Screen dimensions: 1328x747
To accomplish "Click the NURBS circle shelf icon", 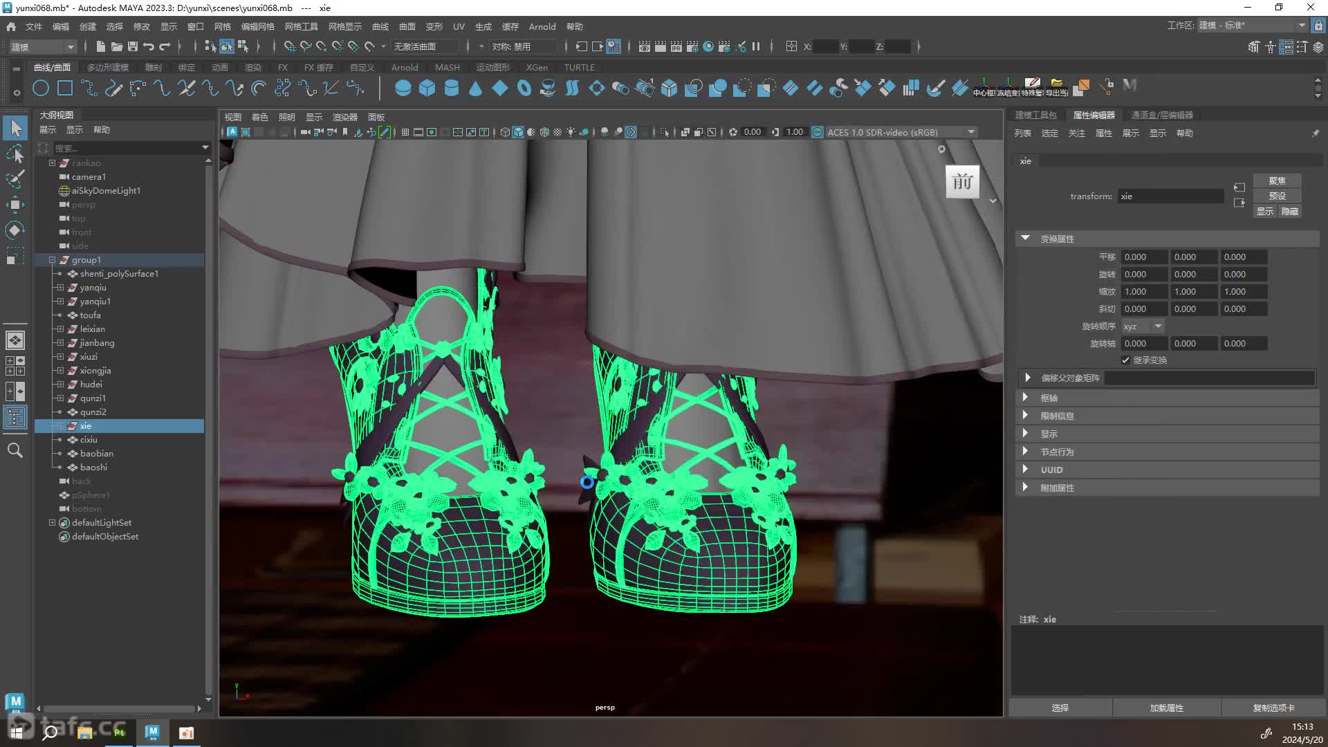I will click(41, 88).
